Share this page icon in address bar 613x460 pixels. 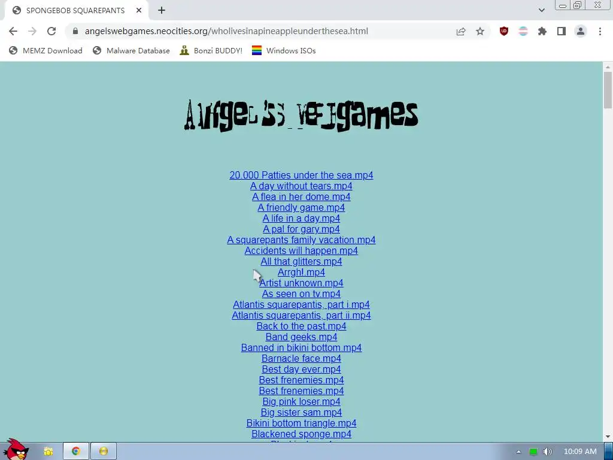point(461,31)
